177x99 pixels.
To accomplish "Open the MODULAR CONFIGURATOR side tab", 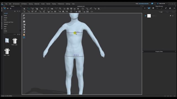I will (x=2, y=23).
